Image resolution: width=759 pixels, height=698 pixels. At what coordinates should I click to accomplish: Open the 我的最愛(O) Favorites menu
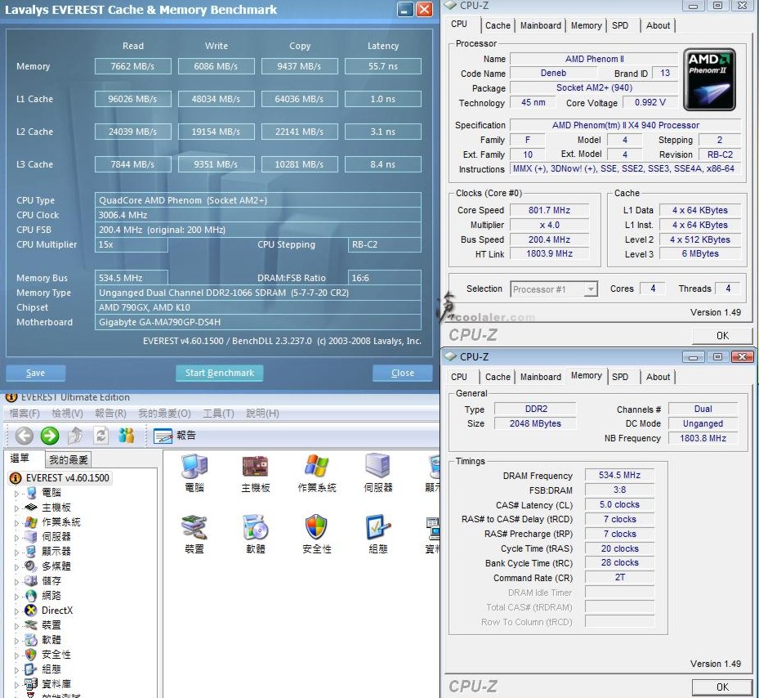tap(164, 414)
